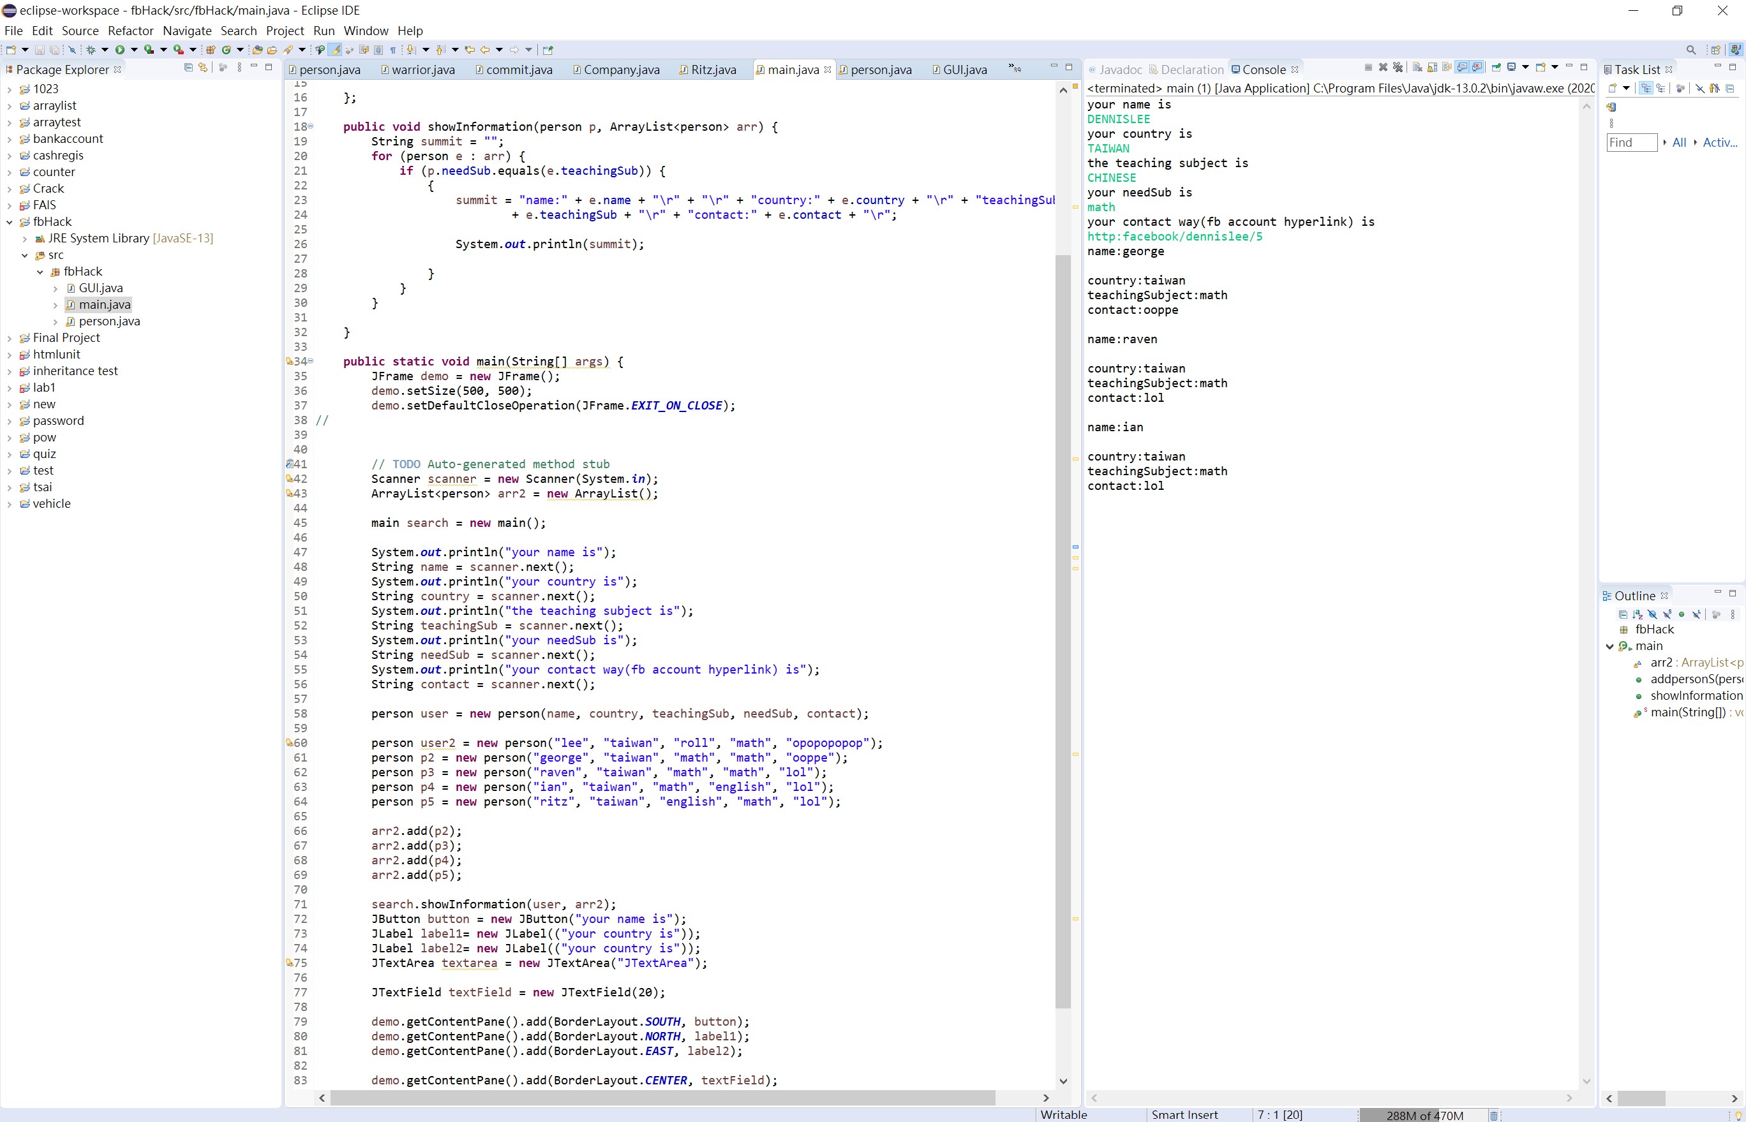Viewport: 1746px width, 1122px height.
Task: Click the green Run button in toolbar
Action: (119, 50)
